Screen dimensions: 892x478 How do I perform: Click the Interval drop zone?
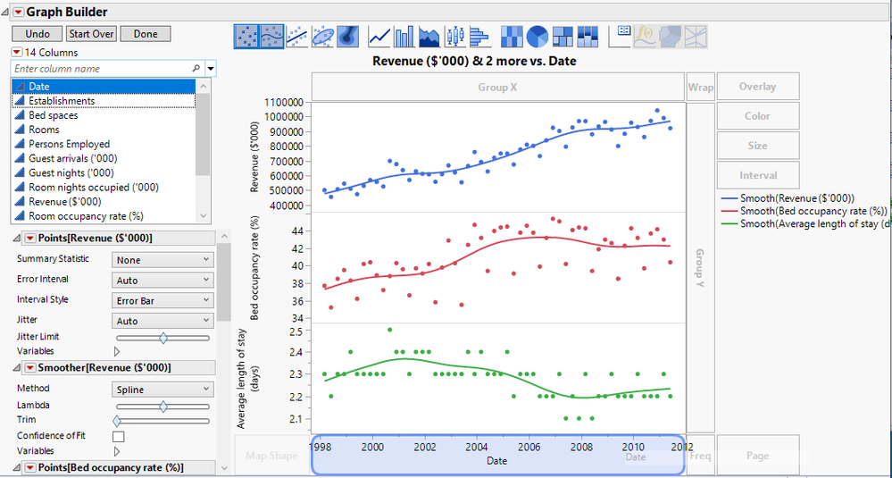point(758,175)
